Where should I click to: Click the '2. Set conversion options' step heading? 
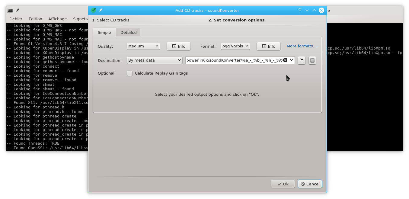click(236, 20)
